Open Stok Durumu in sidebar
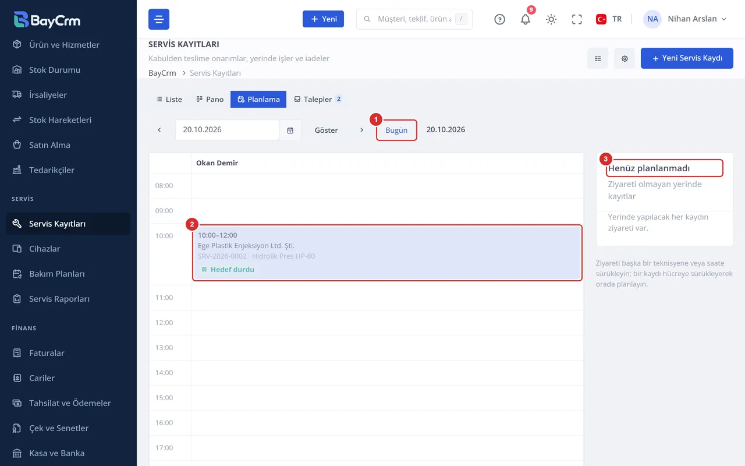745x466 pixels. [x=68, y=70]
